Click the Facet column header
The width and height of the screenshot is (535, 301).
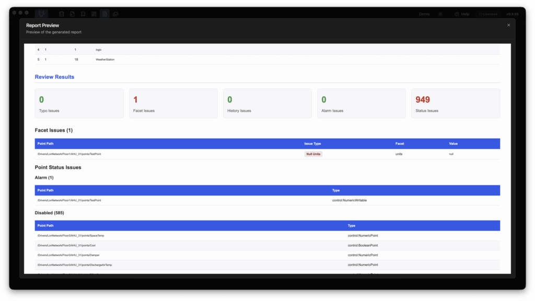(400, 144)
